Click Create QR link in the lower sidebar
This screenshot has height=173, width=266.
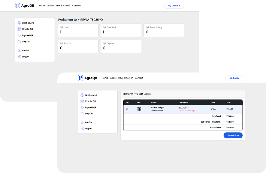[x=90, y=101]
